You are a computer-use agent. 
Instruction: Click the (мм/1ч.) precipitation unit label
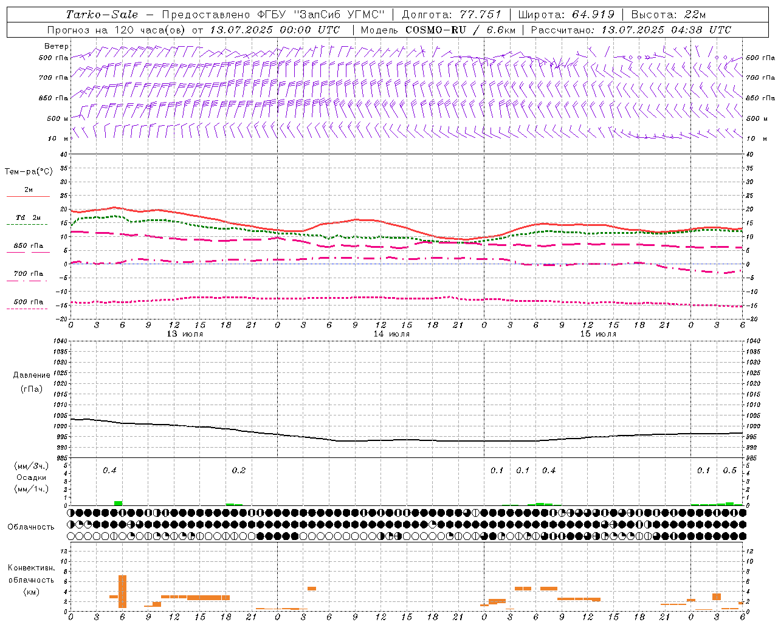pyautogui.click(x=32, y=489)
